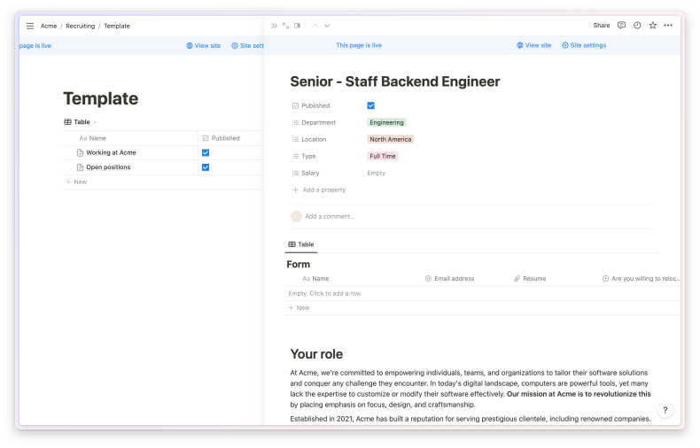This screenshot has width=700, height=448.
Task: Add a new row in the Template table
Action: click(76, 182)
